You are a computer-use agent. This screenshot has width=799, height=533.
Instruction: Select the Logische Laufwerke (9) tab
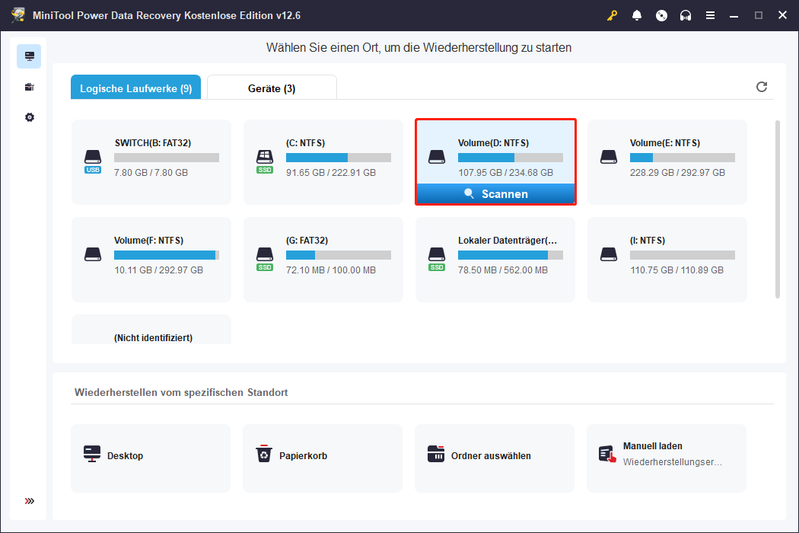(135, 88)
